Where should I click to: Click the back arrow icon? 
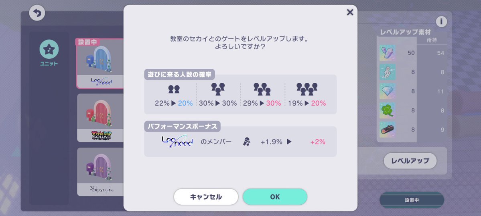click(x=37, y=13)
